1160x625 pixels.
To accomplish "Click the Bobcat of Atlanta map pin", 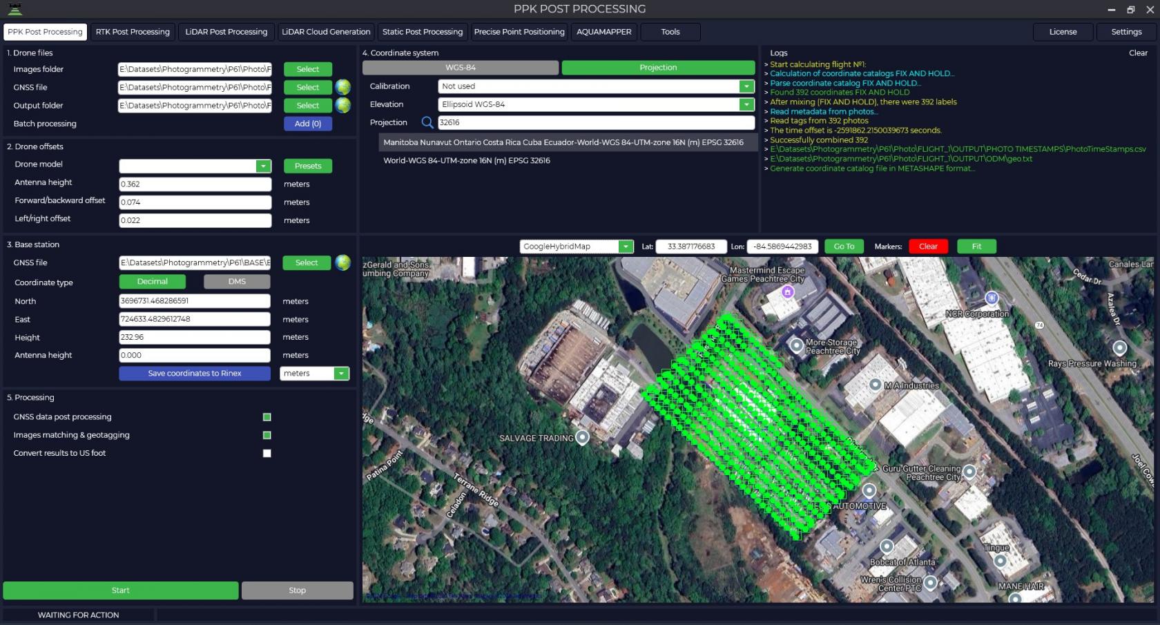I will (x=887, y=547).
